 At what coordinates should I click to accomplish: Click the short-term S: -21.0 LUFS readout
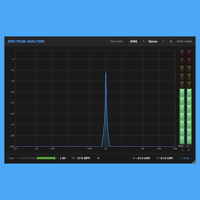(165, 158)
